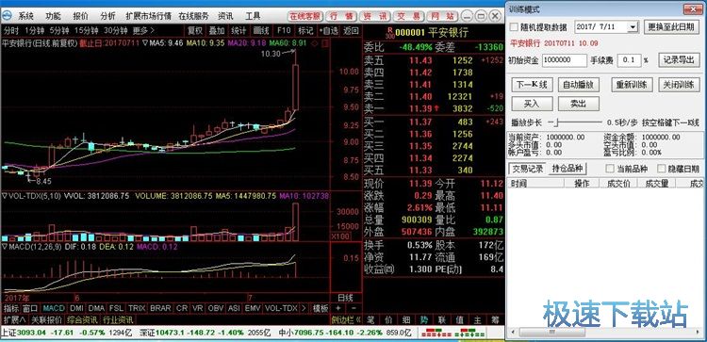This screenshot has width=707, height=342.
Task: Click the 模板 button
Action: [321, 308]
